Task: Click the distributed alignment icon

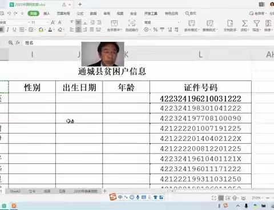Action: (x=98, y=30)
